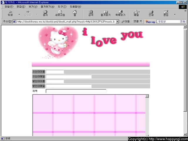Image resolution: width=188 pixels, height=141 pixels.
Task: Click the 전체 option in Navvy toolbar
Action: pos(183,22)
